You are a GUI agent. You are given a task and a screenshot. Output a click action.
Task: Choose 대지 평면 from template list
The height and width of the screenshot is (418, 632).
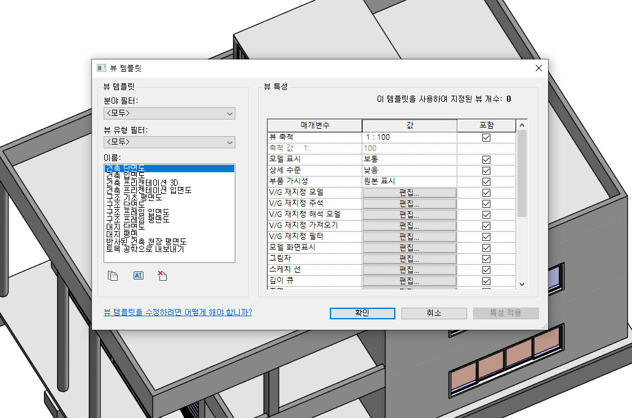tap(122, 234)
